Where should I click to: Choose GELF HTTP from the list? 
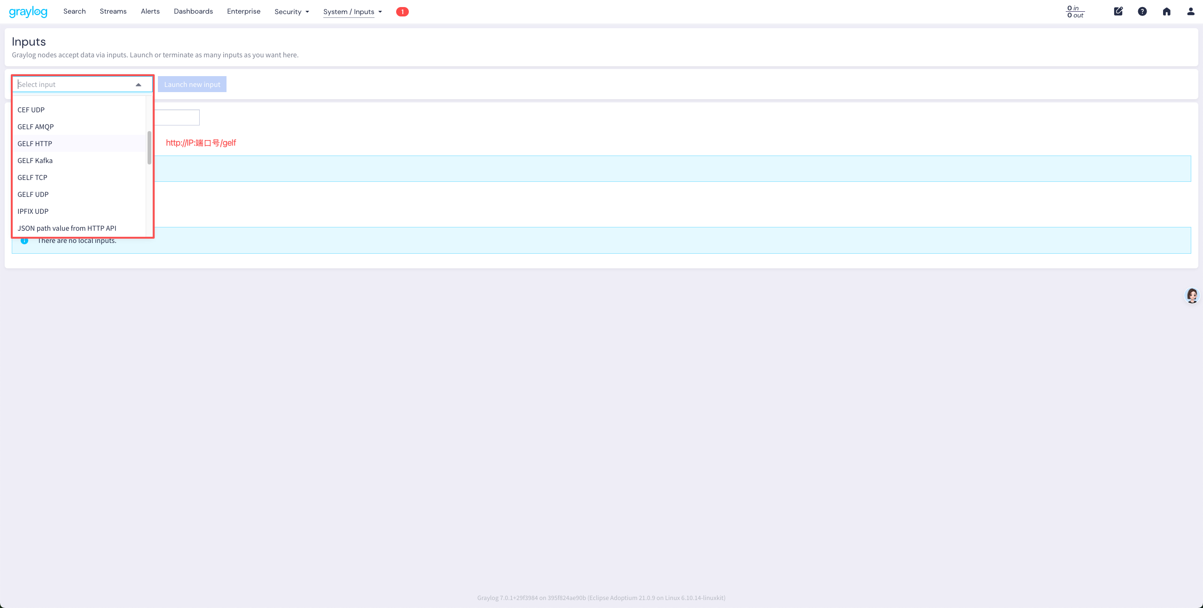pos(35,144)
